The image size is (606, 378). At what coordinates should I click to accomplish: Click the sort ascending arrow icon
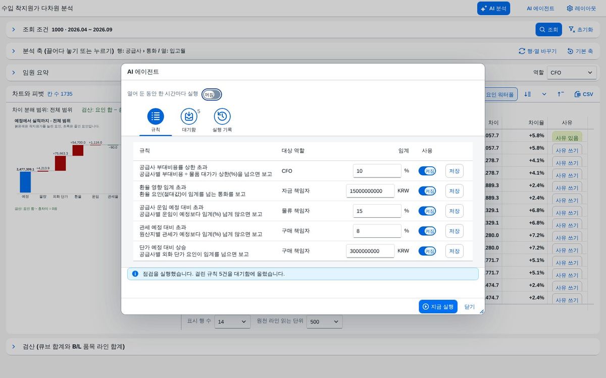tap(561, 94)
